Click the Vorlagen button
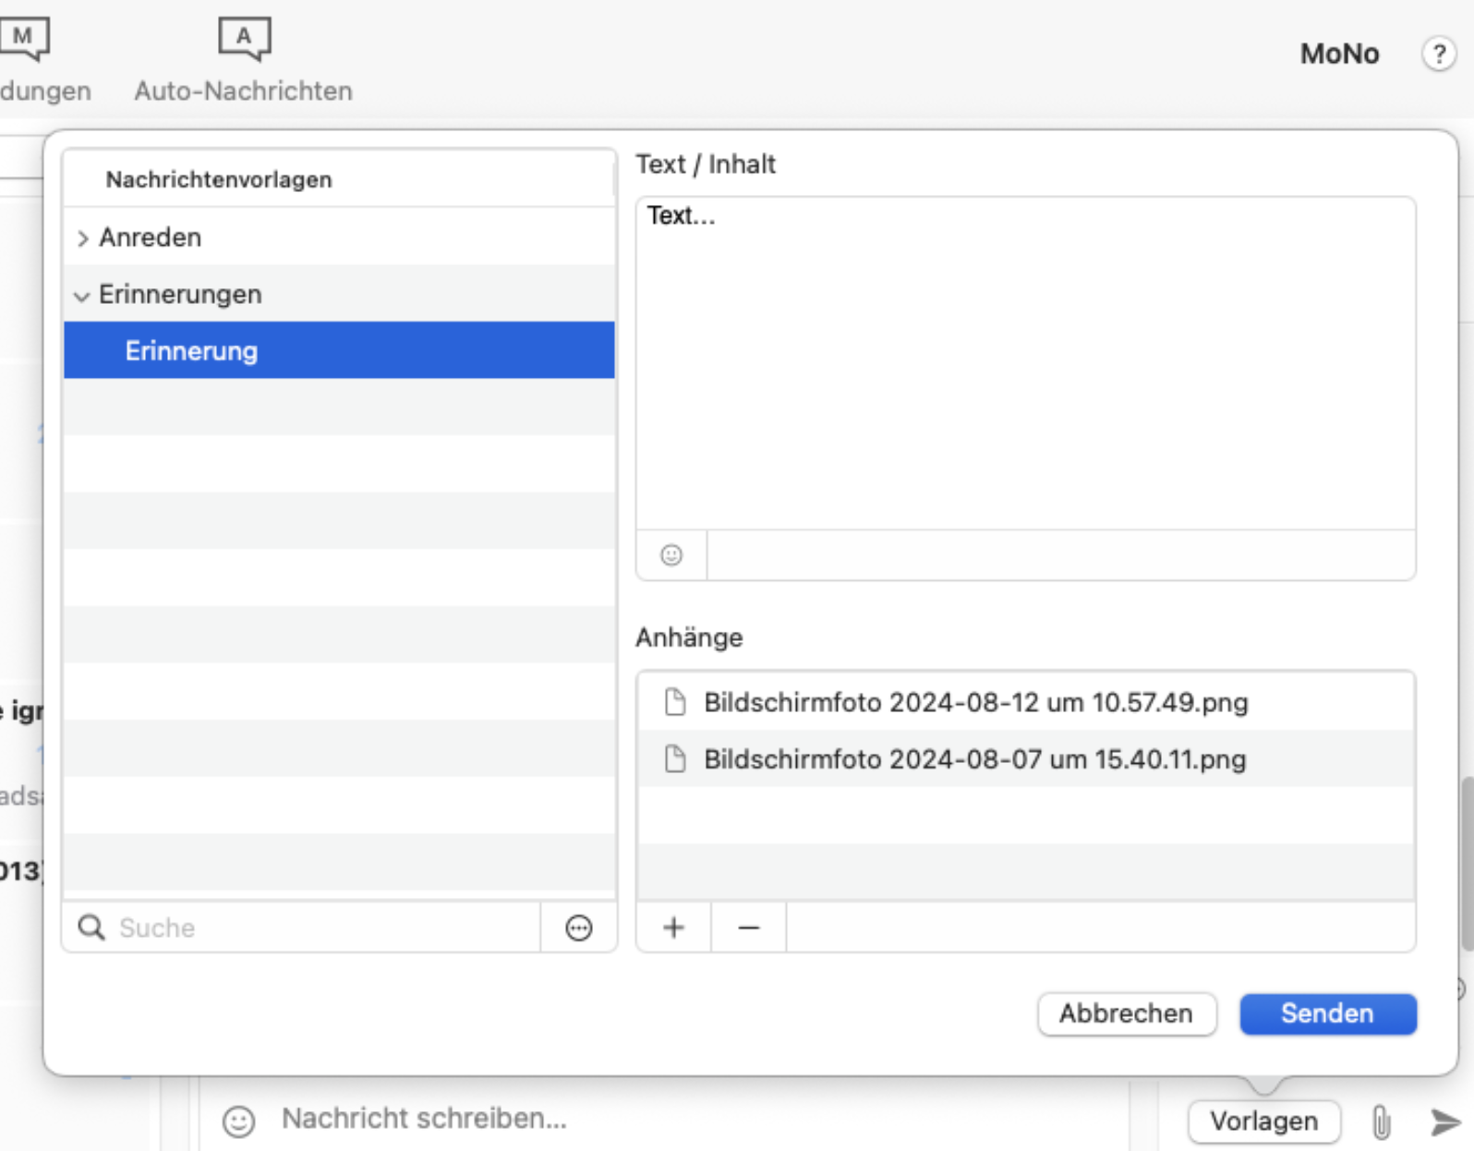The width and height of the screenshot is (1474, 1151). coord(1263,1121)
